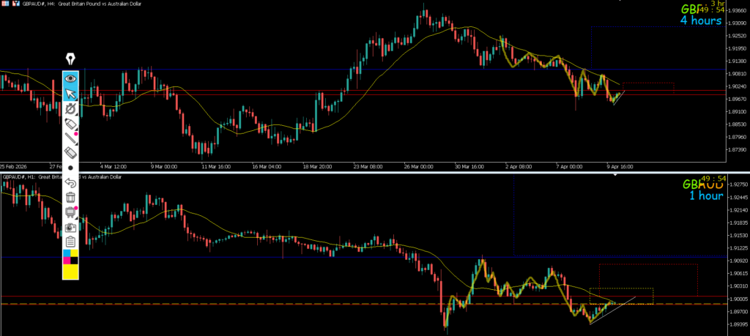The image size is (750, 336).
Task: Select the eraser tool
Action: [x=71, y=153]
